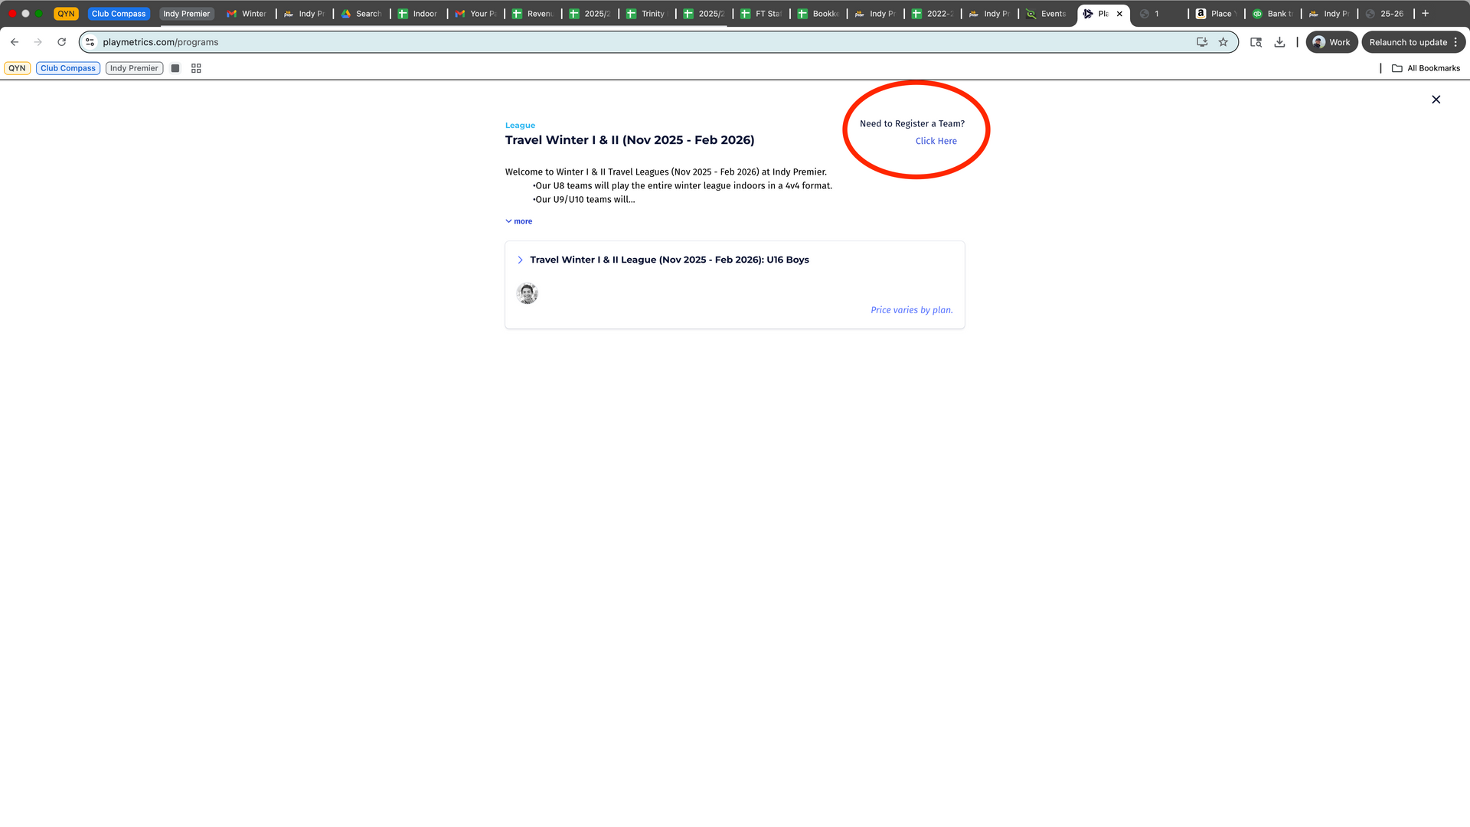Expand the U16 Boys league row chevron
The image size is (1470, 827).
[x=520, y=260]
